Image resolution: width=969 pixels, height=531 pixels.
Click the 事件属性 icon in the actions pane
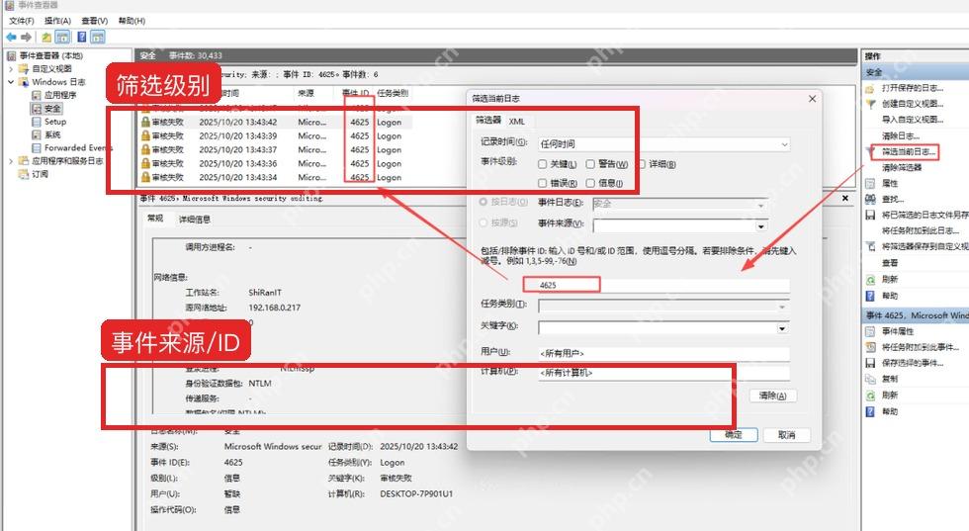point(870,331)
